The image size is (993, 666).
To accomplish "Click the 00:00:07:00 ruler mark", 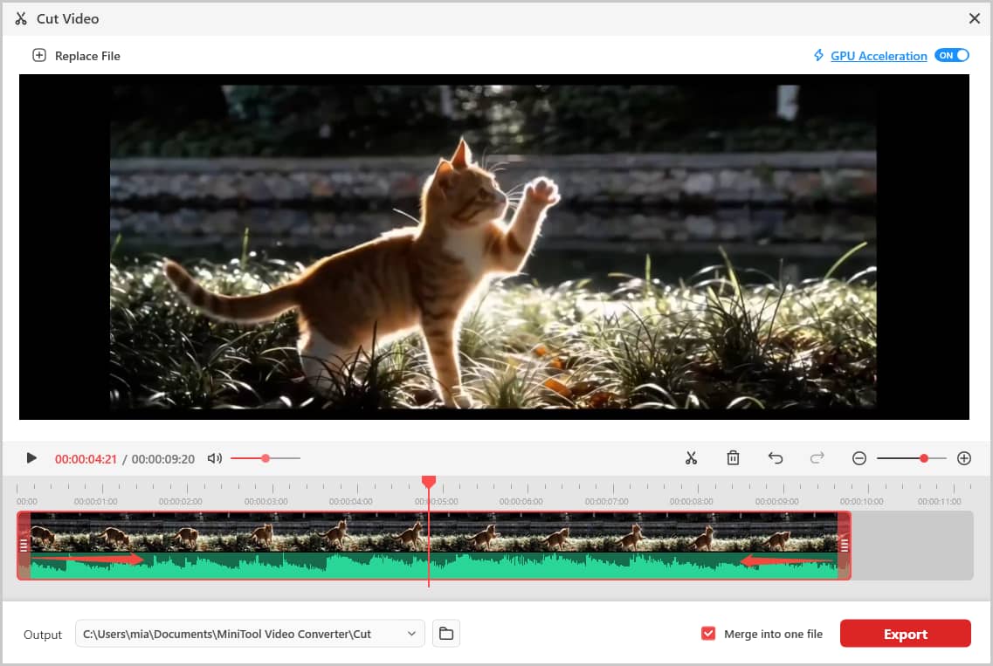I will click(x=607, y=501).
